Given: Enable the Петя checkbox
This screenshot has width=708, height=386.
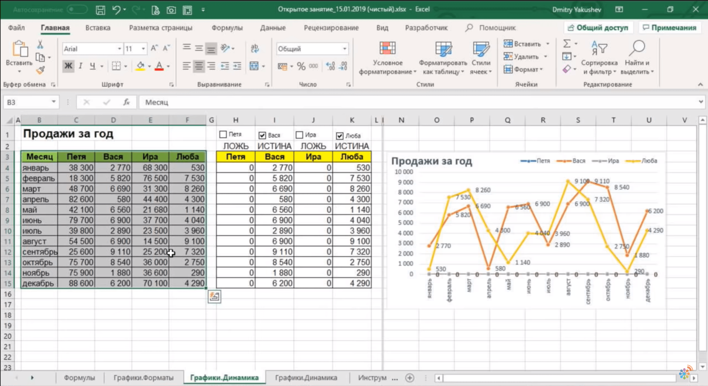Looking at the screenshot, I should pyautogui.click(x=223, y=135).
